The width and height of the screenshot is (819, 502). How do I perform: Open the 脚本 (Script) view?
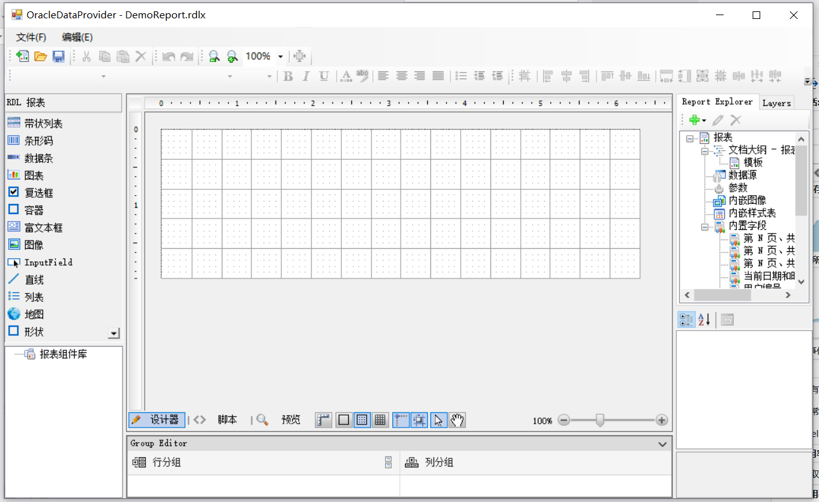227,419
